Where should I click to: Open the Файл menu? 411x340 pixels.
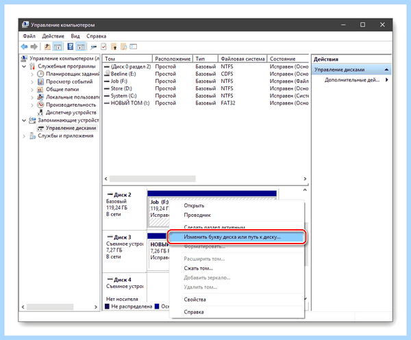click(29, 36)
